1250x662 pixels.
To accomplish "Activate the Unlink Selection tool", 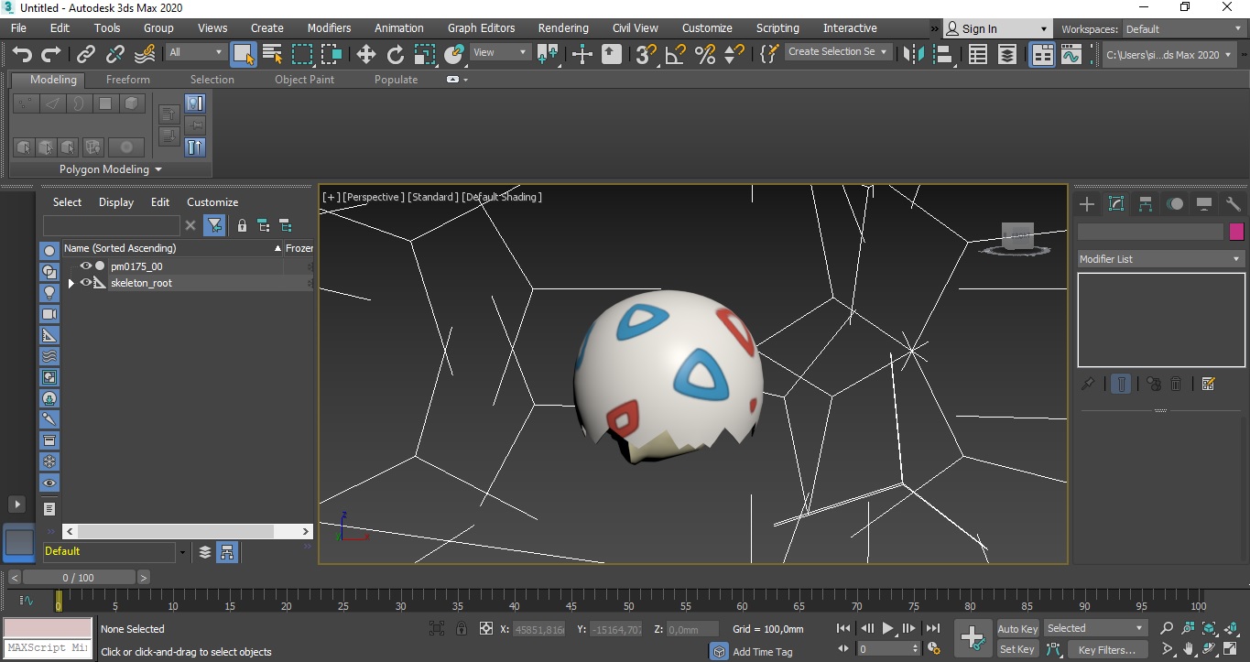I will tap(115, 54).
